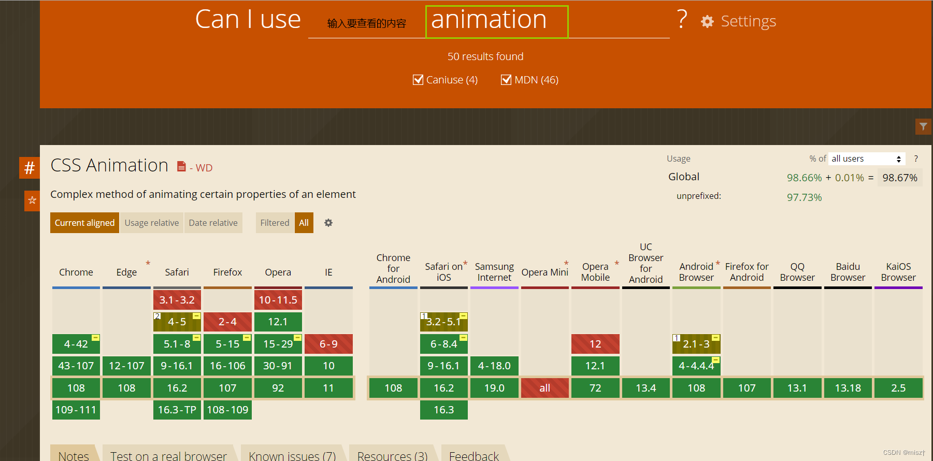Select Firefox 2-4 unsupported cell
This screenshot has width=933, height=461.
(x=227, y=322)
